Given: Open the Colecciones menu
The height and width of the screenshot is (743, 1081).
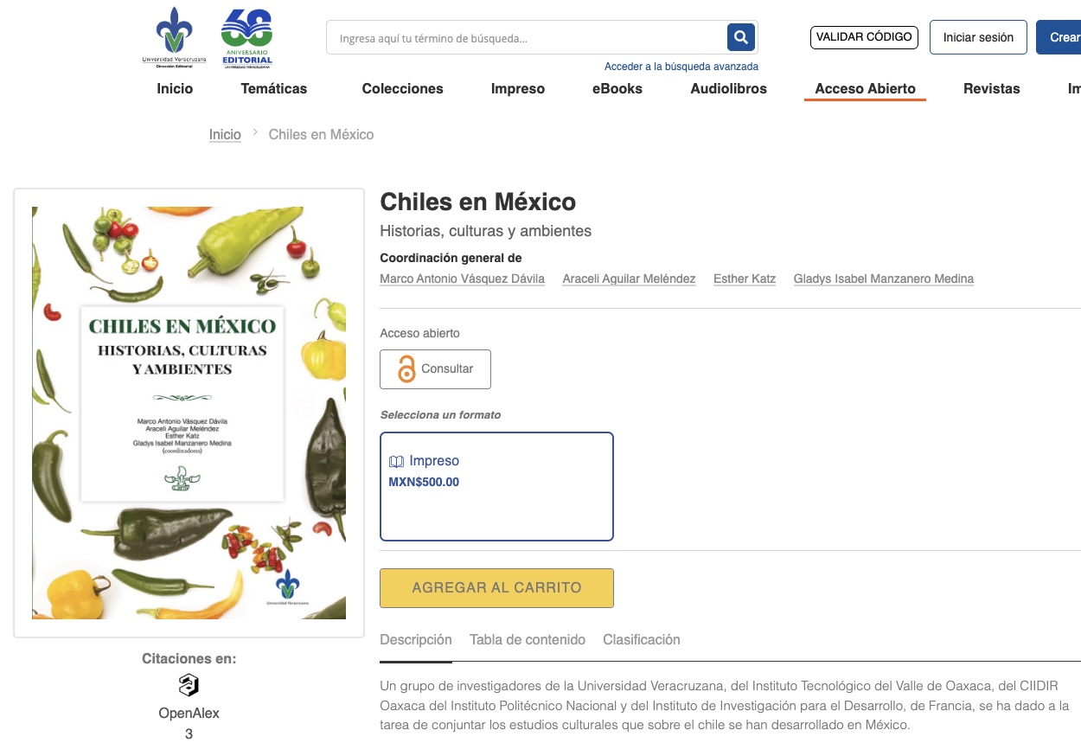Looking at the screenshot, I should (x=402, y=88).
